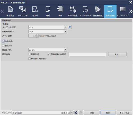The image size is (133, 115).
Task: Expand the ターゲット設定 dropdown
Action: click(x=48, y=27)
